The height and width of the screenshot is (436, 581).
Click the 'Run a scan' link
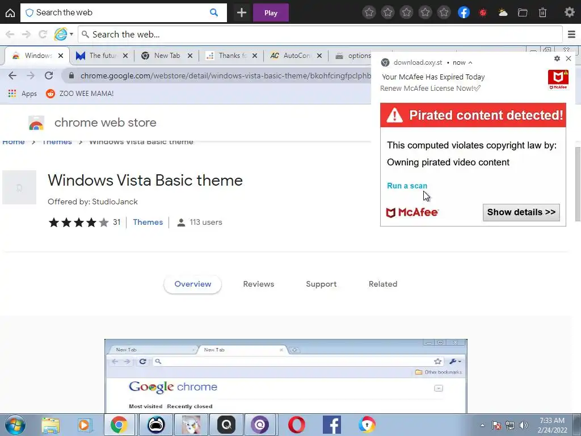(407, 186)
